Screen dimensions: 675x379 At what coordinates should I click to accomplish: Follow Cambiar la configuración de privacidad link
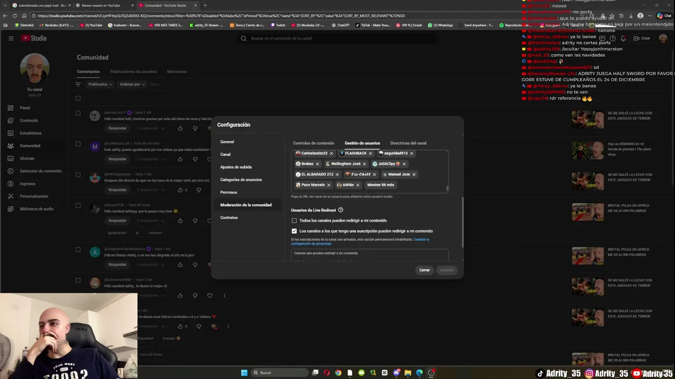[360, 242]
